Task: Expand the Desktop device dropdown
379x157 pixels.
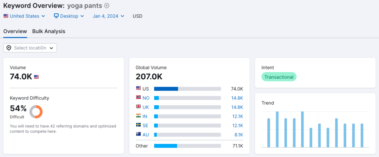Action: pyautogui.click(x=69, y=16)
